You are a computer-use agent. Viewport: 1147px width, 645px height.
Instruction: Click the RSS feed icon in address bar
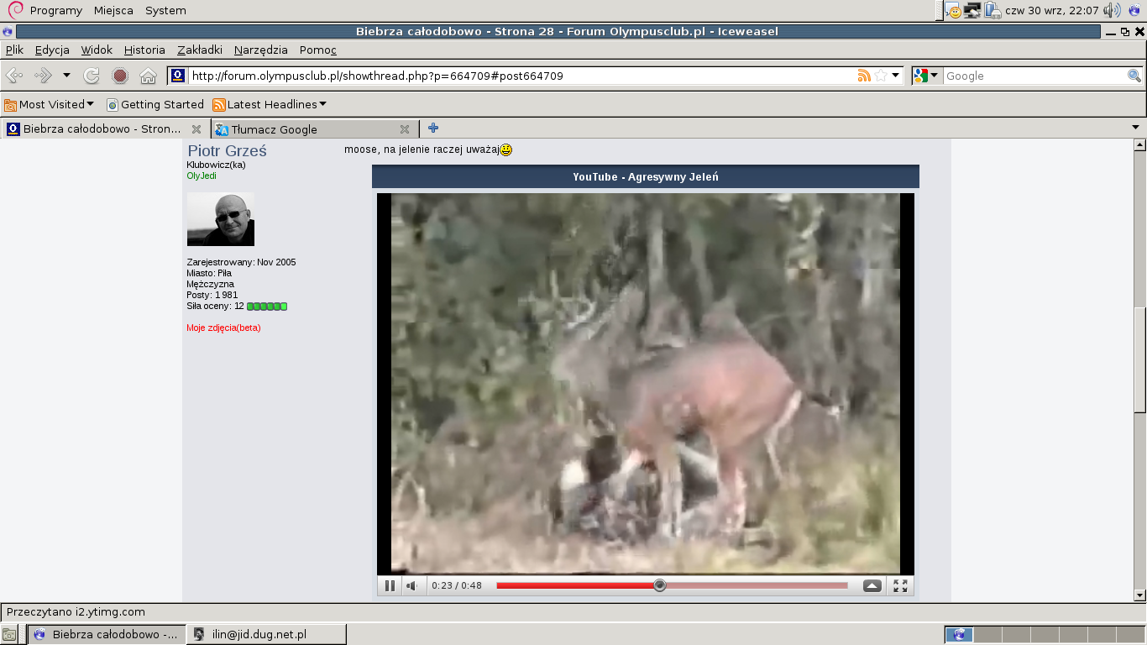(x=863, y=76)
